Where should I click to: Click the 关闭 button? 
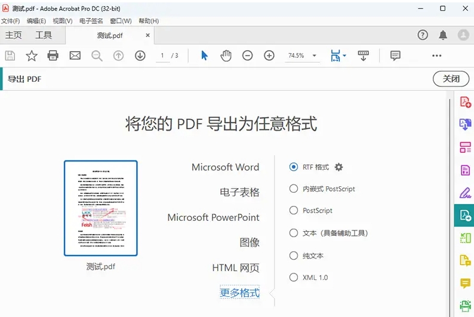pos(451,79)
